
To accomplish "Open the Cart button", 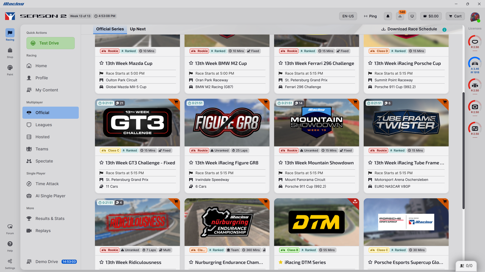I will [455, 16].
